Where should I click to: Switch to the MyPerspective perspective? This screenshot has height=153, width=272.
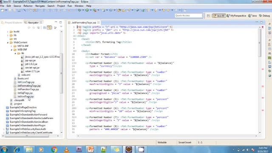pos(236,16)
